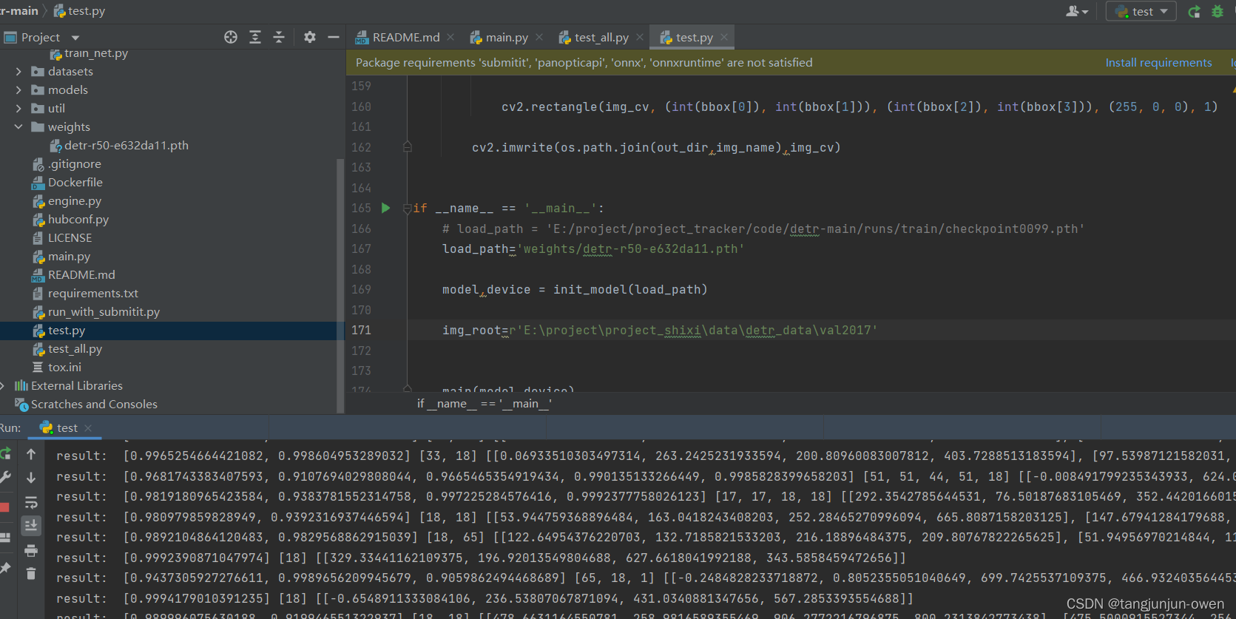The height and width of the screenshot is (619, 1236).
Task: Collapse the weights folder
Action: click(18, 127)
